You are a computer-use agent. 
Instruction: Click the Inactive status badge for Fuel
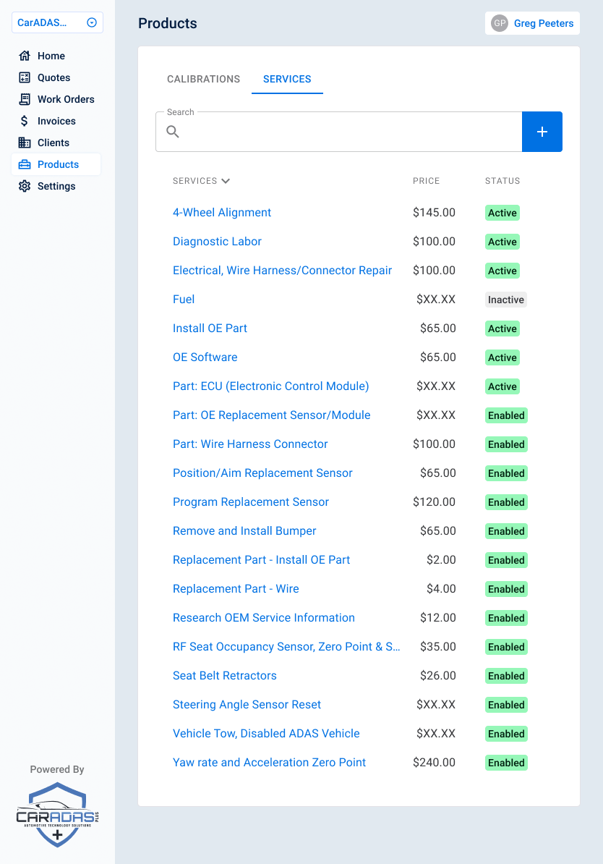point(505,300)
